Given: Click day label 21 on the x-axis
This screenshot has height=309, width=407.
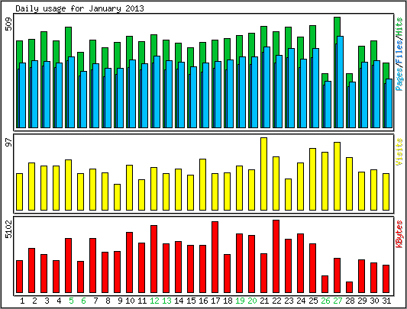Looking at the screenshot, I should pos(264,301).
